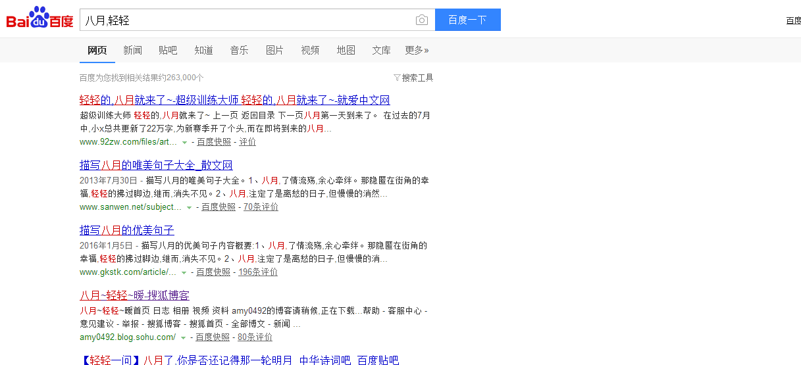Open result 描写八月的唯美句子大全_散文网
Viewport: 801px width, 365px height.
(x=156, y=165)
